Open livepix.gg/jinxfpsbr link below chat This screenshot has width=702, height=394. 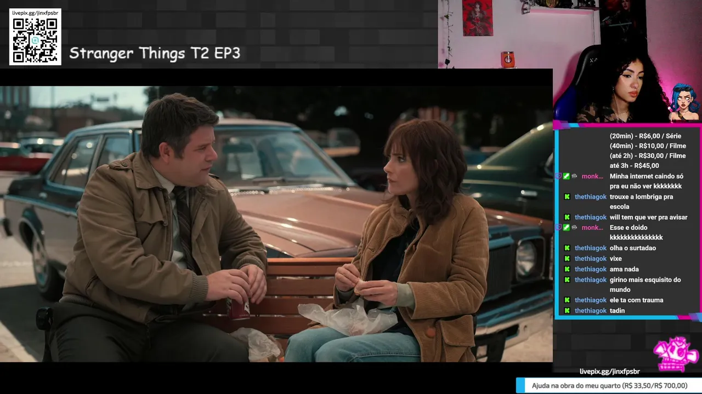pos(610,372)
